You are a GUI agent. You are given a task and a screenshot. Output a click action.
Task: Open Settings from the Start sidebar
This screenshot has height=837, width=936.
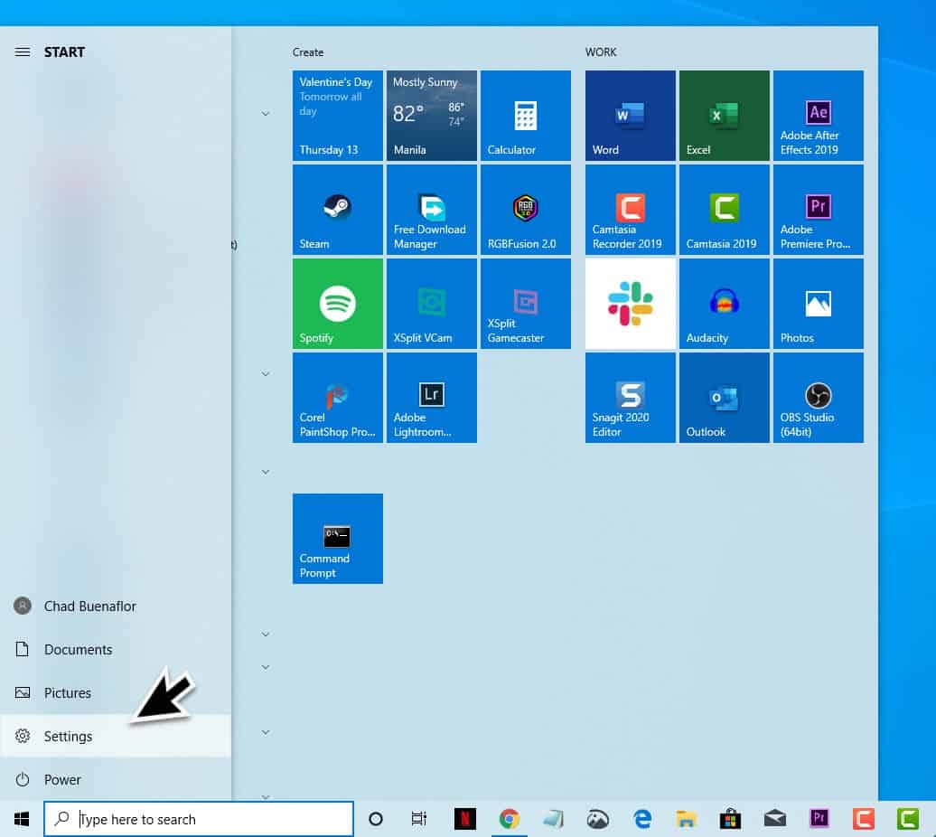[116, 736]
